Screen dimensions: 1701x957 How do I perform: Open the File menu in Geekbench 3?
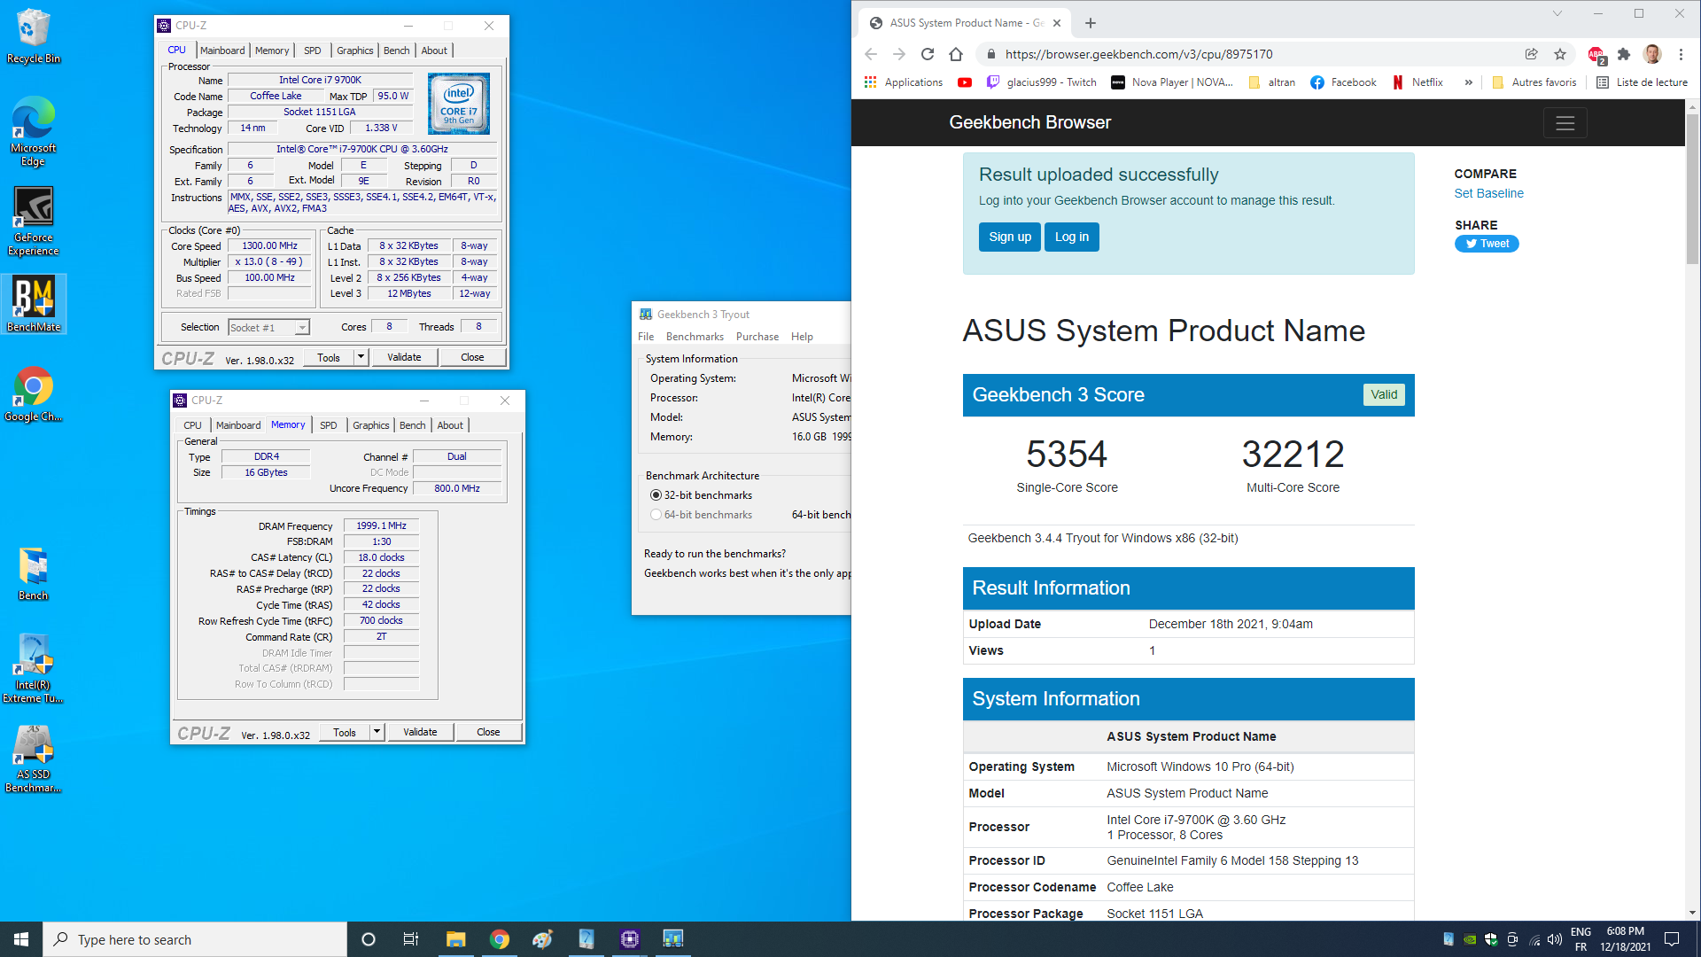[x=646, y=337]
